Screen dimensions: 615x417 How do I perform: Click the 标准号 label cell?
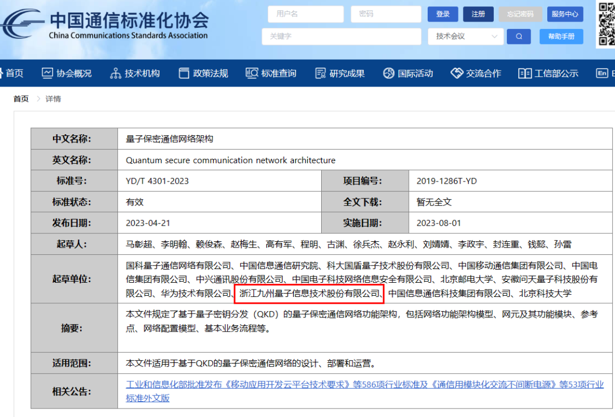click(74, 181)
